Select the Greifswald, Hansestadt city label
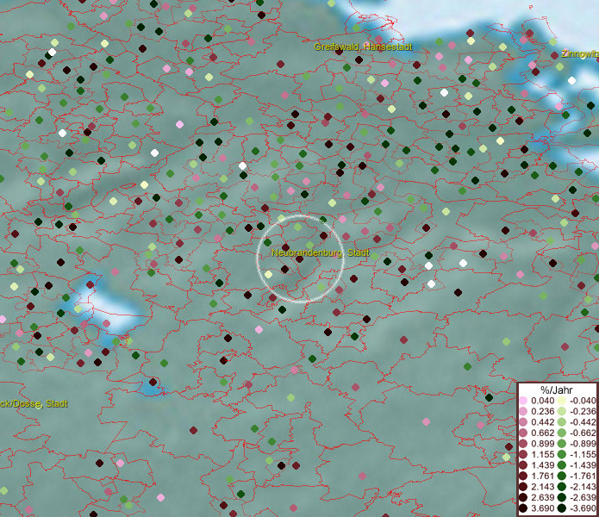This screenshot has height=517, width=599. coord(364,47)
